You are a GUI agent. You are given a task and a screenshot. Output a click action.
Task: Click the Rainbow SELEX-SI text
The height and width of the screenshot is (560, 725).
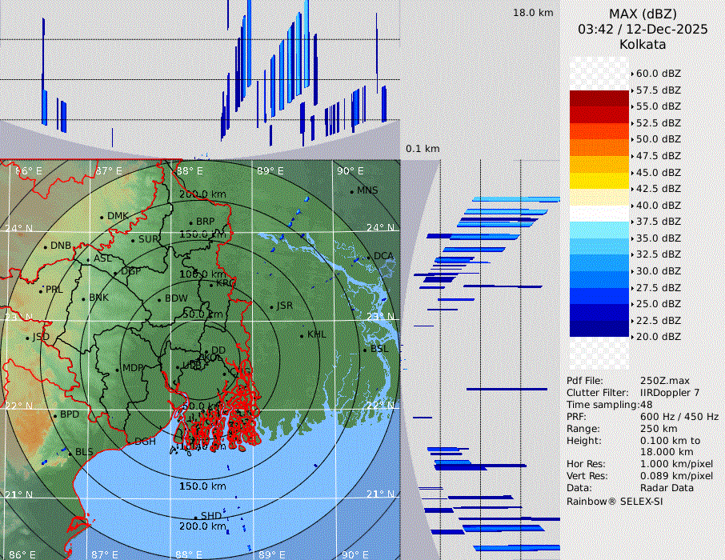pos(615,501)
